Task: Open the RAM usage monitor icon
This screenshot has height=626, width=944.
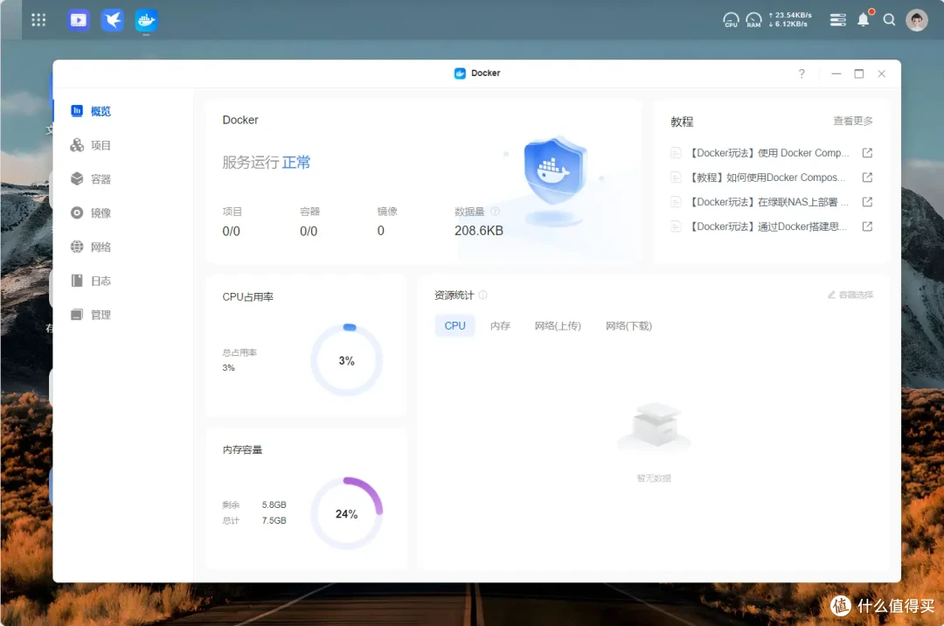Action: (753, 20)
